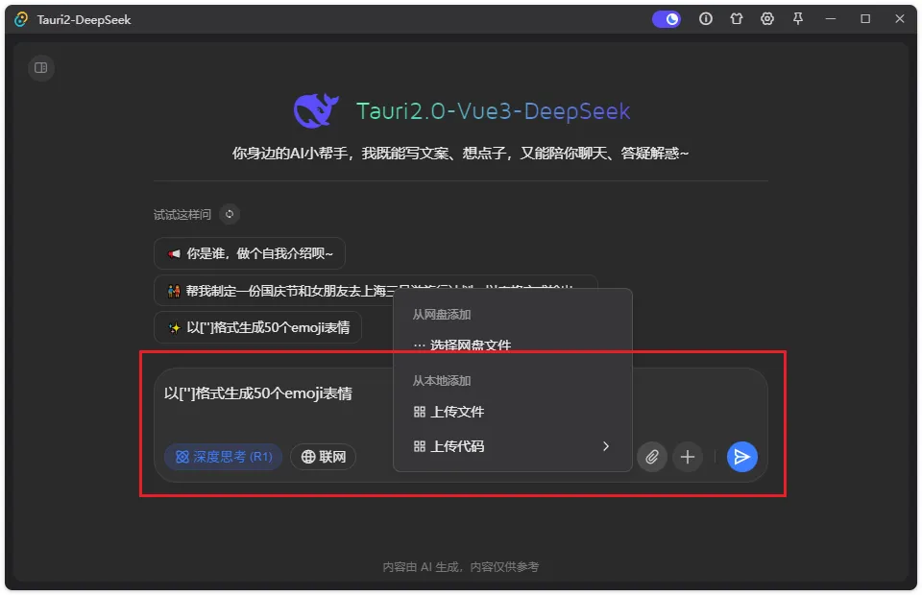This screenshot has height=595, width=922.
Task: Toggle the sidebar panel icon
Action: click(x=41, y=68)
